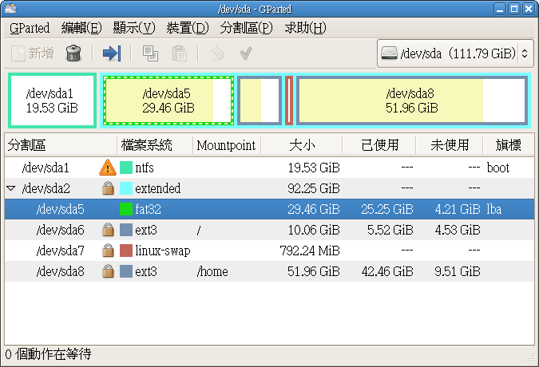539x367 pixels.
Task: Click the 檔案系統 file system column header
Action: pos(146,145)
